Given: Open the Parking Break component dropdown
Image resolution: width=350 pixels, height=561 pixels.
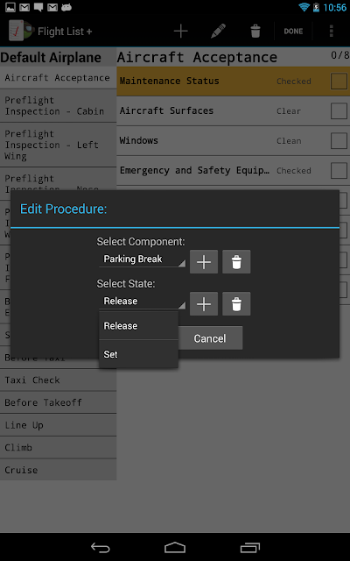Looking at the screenshot, I should tap(143, 259).
